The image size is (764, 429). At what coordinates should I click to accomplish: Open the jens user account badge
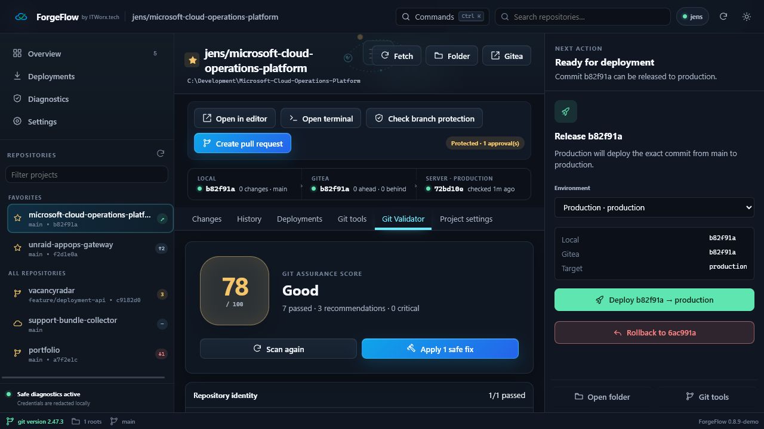(692, 17)
